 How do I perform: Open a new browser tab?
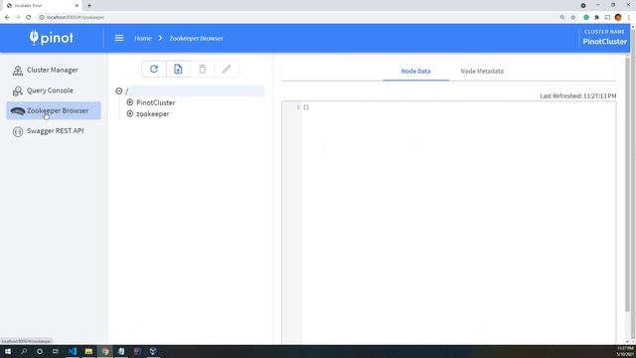(89, 6)
